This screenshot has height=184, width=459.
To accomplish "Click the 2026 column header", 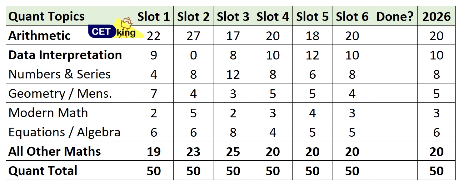I will pos(436,17).
